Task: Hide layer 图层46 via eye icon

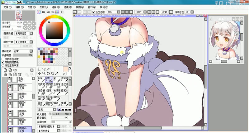Action: point(10,112)
